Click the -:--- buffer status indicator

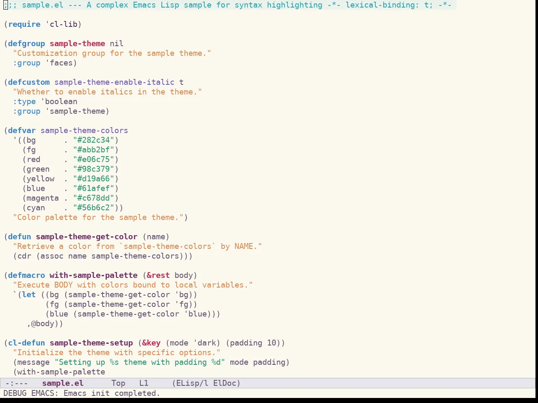pos(16,383)
